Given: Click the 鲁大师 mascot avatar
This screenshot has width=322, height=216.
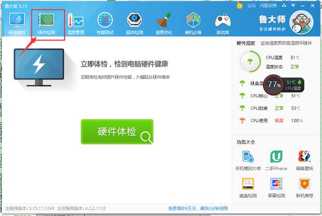Looking at the screenshot, I should pos(301,23).
